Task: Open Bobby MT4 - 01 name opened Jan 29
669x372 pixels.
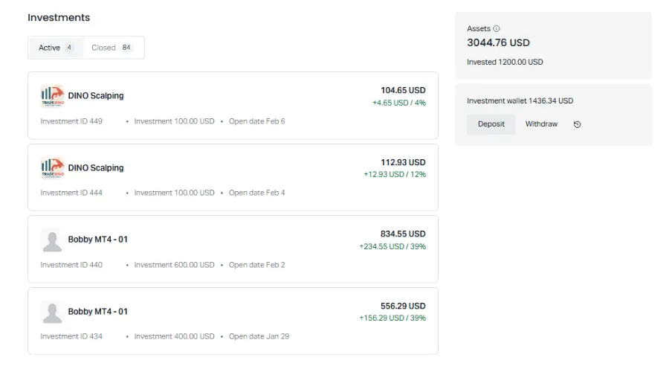Action: (x=97, y=312)
